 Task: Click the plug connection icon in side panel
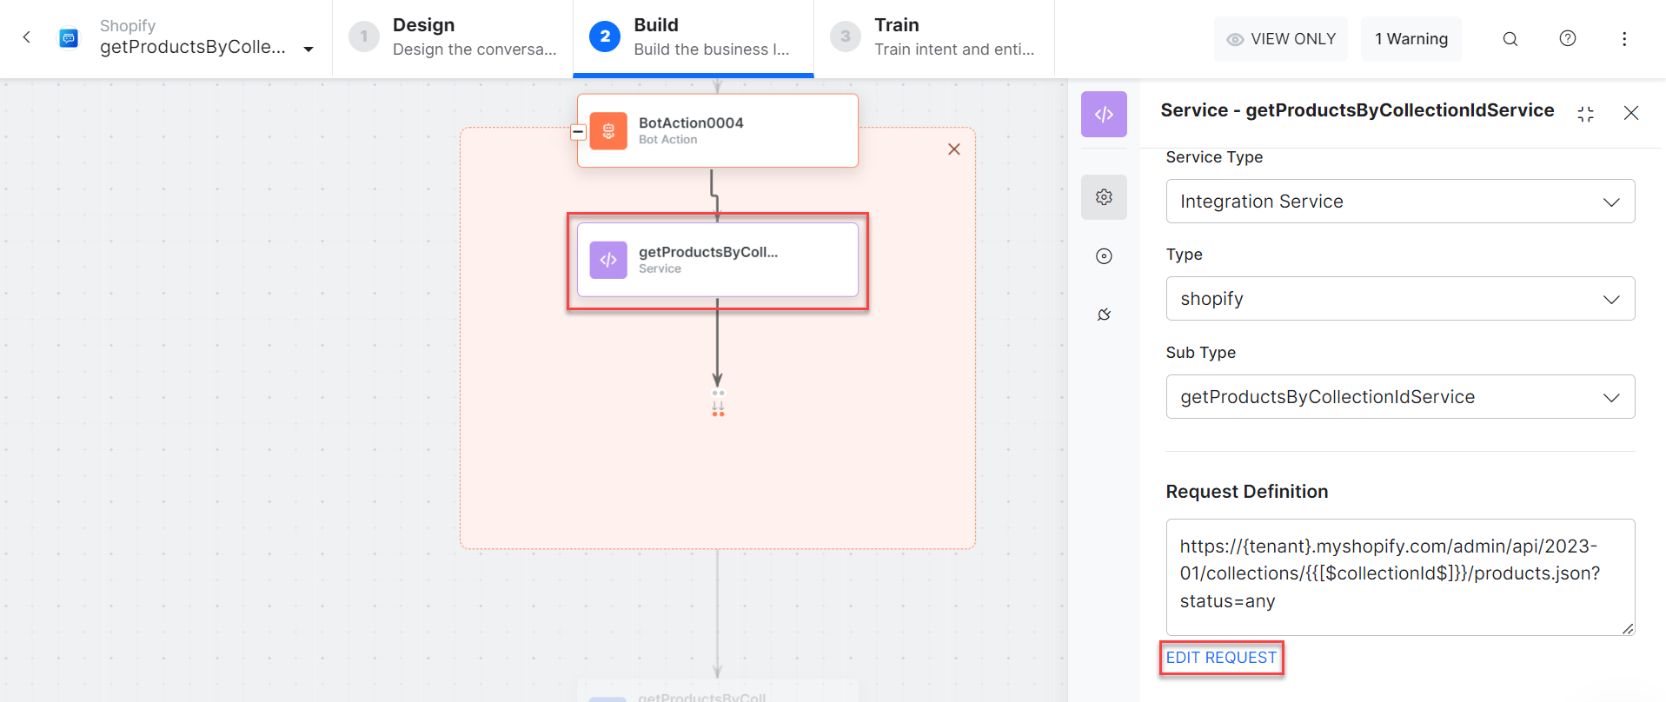tap(1104, 315)
